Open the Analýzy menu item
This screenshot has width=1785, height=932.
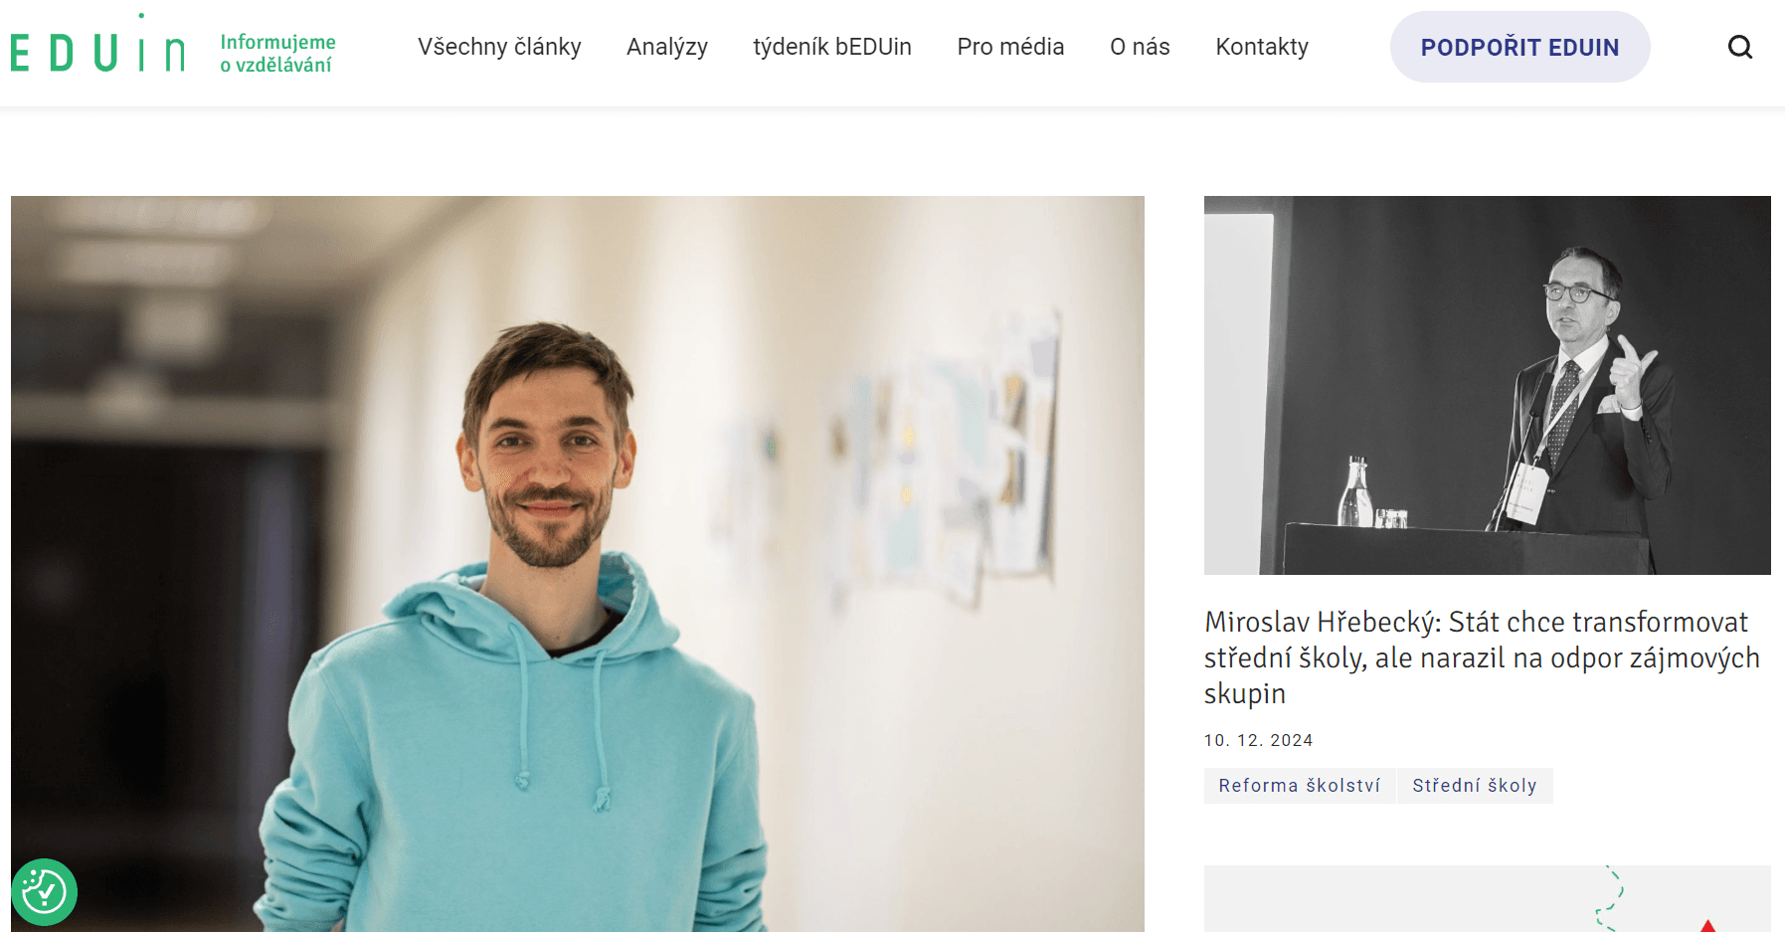coord(667,47)
